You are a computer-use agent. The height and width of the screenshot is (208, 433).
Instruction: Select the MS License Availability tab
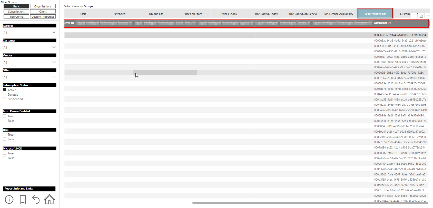point(339,14)
